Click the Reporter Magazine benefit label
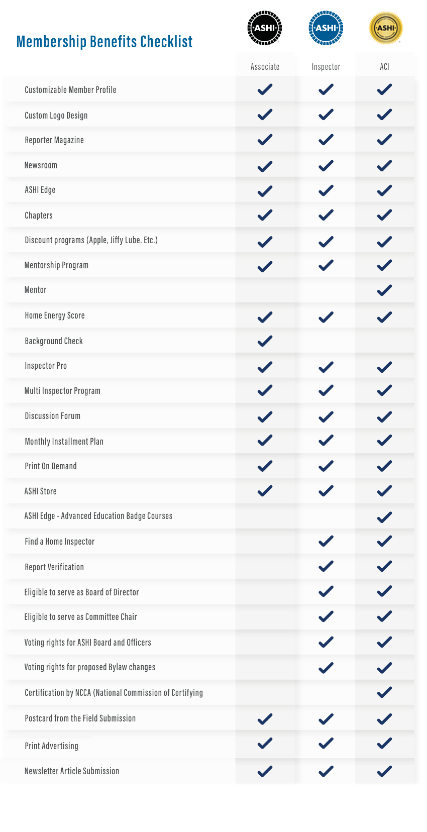 coord(54,140)
